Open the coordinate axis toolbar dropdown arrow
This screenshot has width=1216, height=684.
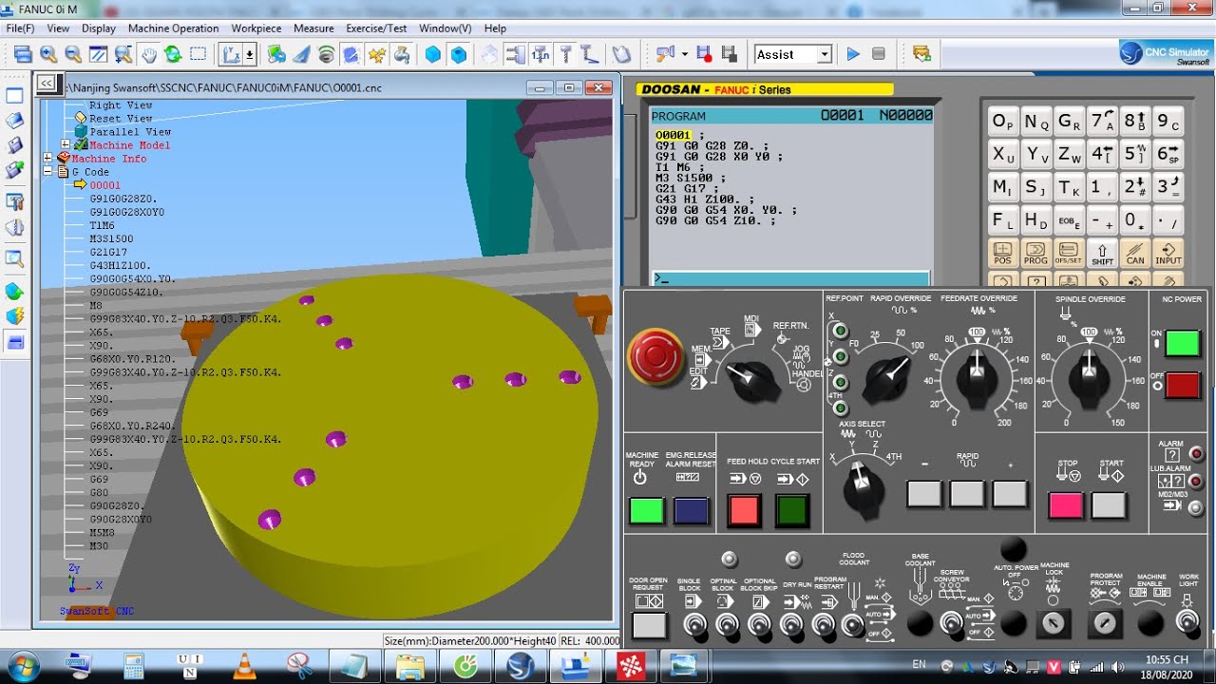point(249,54)
